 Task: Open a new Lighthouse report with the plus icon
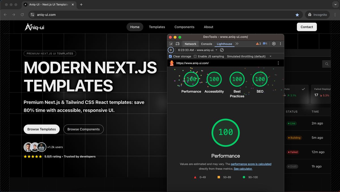click(x=171, y=50)
